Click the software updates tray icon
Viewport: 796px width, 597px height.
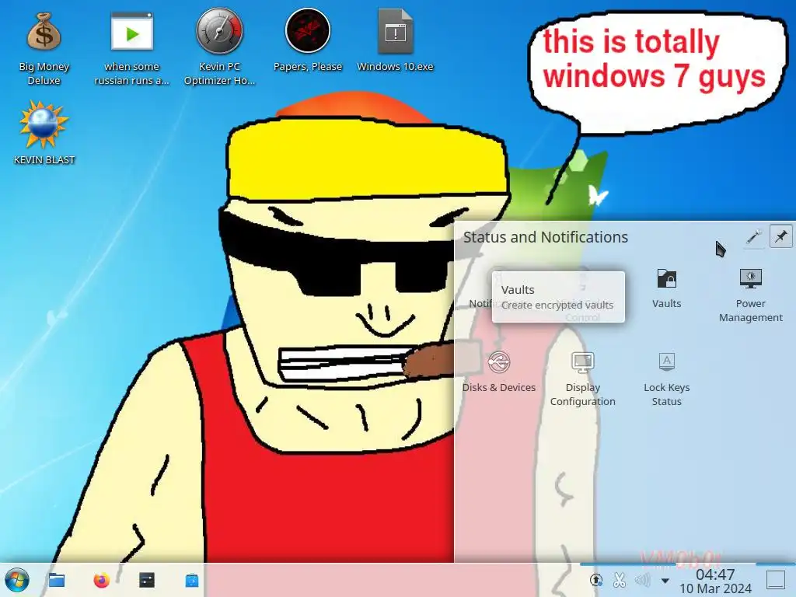point(596,580)
